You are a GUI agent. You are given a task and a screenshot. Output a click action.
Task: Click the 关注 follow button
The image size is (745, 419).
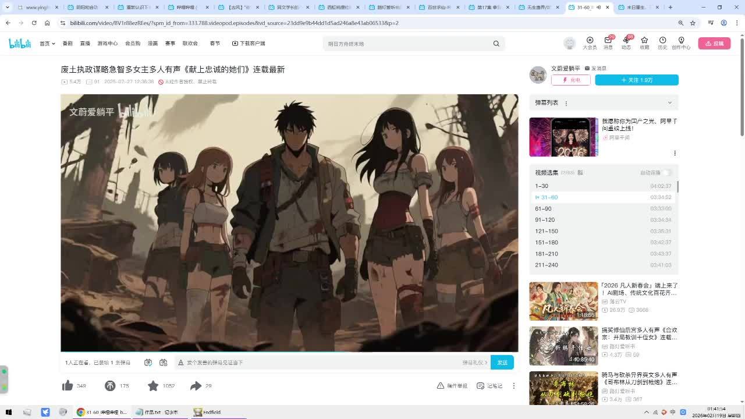tap(636, 80)
